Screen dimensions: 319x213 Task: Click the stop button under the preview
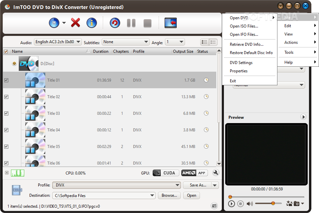pyautogui.click(x=240, y=203)
